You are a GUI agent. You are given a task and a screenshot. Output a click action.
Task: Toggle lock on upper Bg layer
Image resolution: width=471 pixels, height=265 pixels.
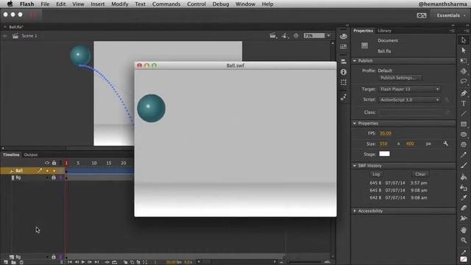[54, 177]
